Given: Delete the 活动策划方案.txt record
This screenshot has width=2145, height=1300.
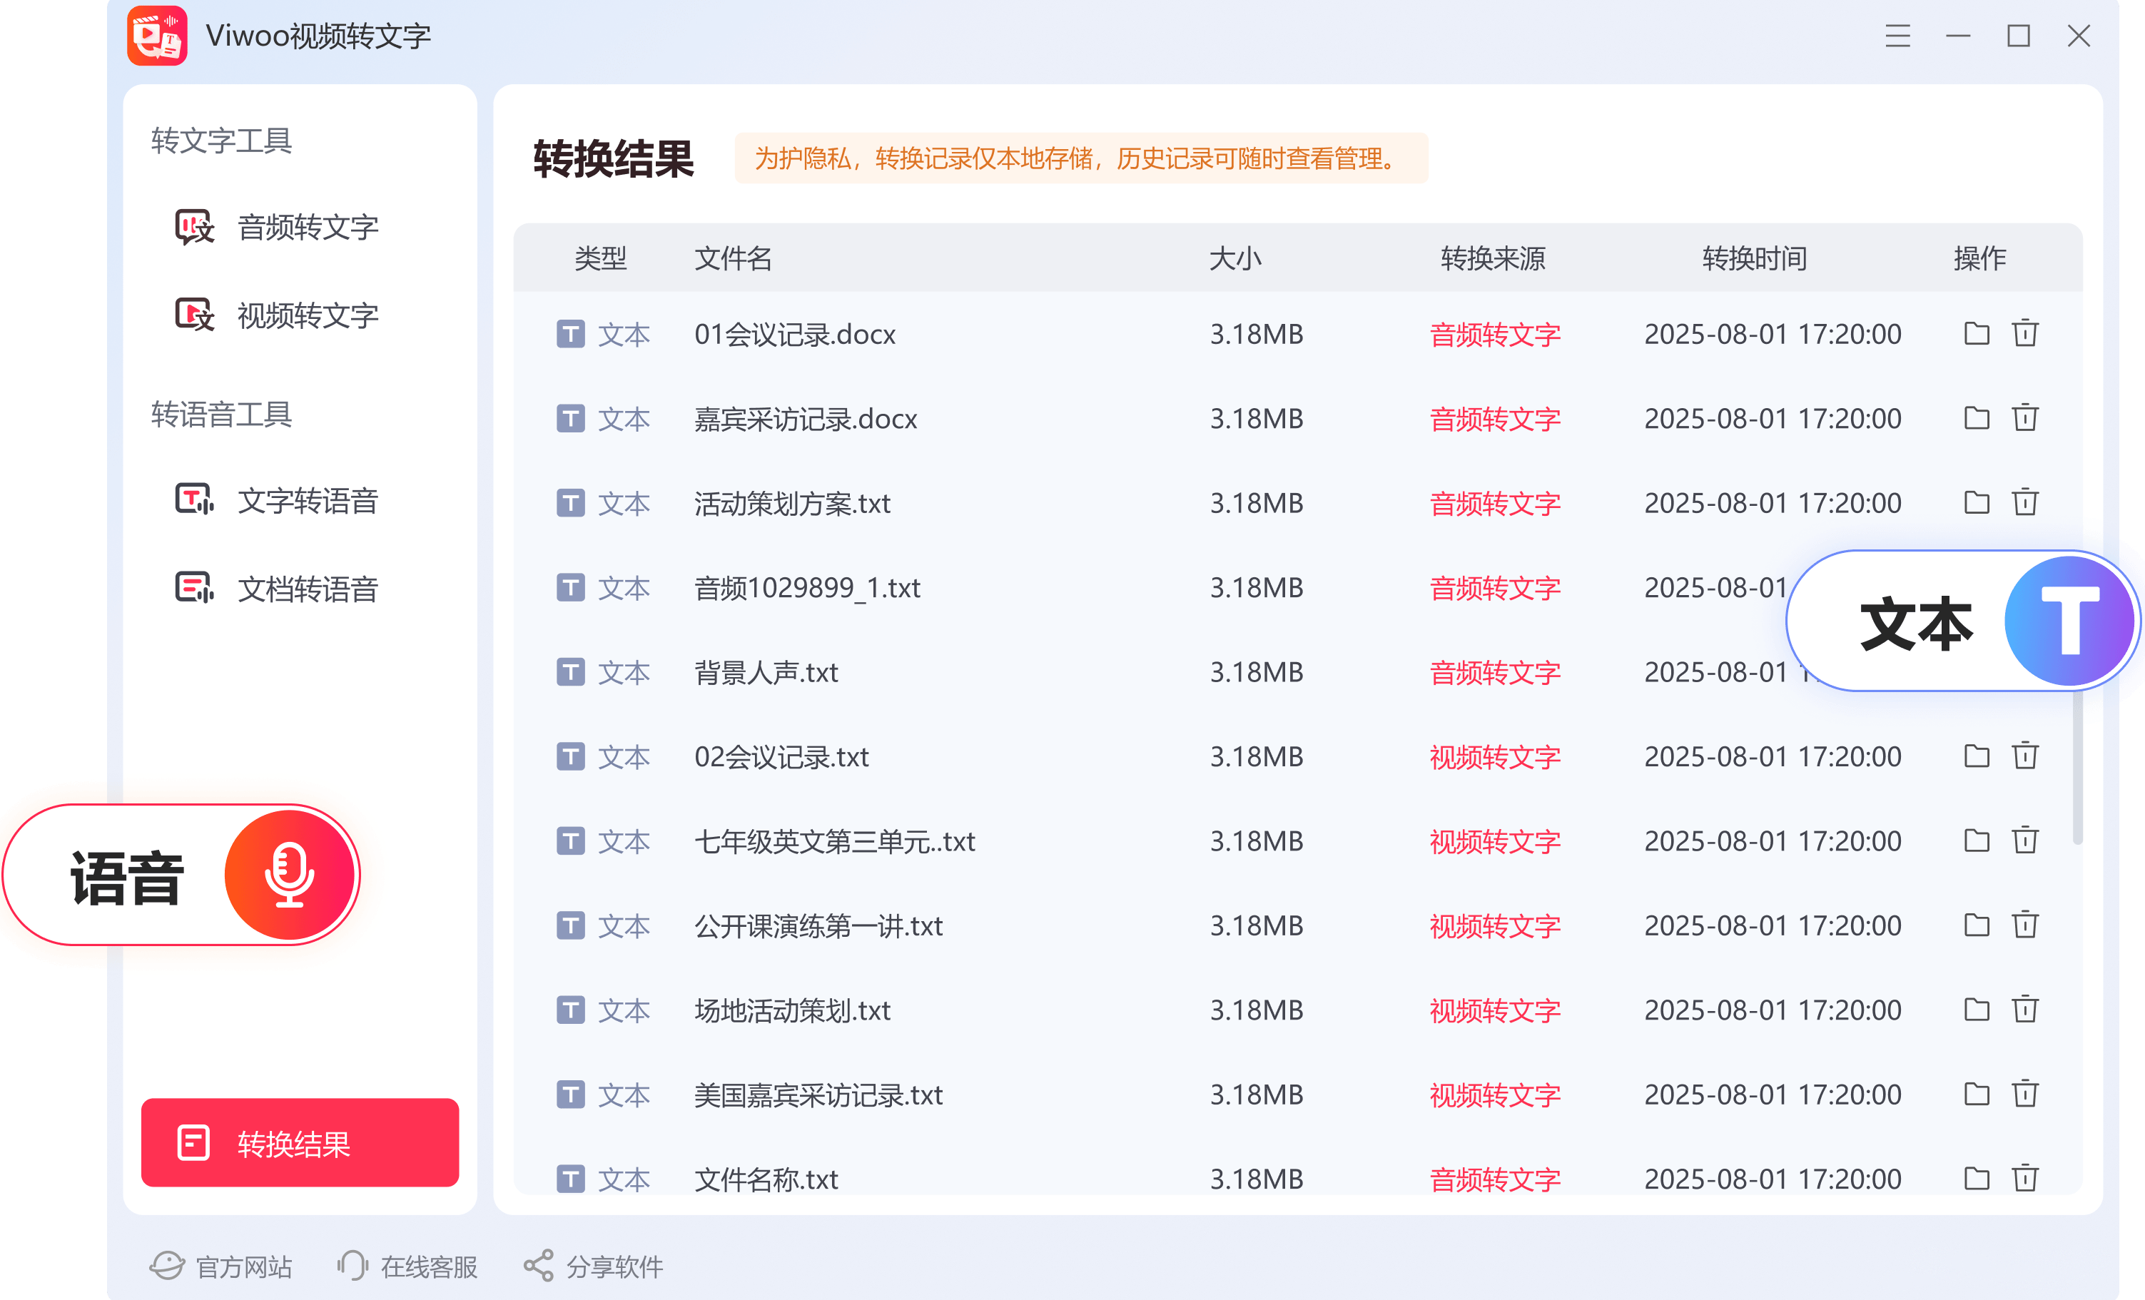Looking at the screenshot, I should pyautogui.click(x=2025, y=502).
